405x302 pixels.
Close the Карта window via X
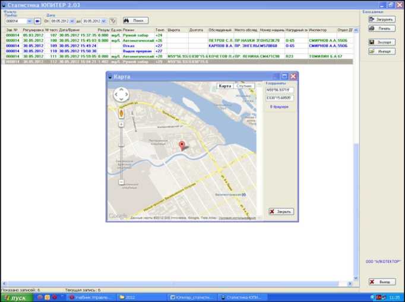click(x=293, y=76)
